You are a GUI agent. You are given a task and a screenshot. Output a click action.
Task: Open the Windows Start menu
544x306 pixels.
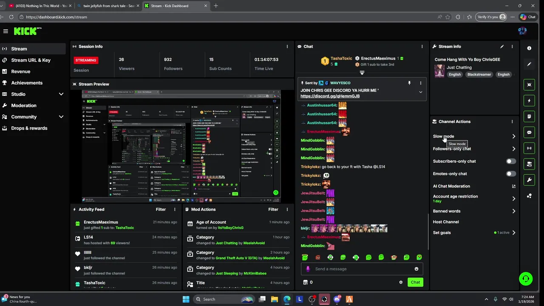pyautogui.click(x=186, y=299)
